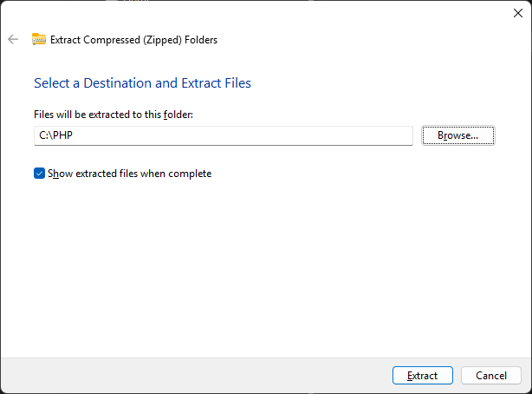Click the 'Select a Destination and Extract Files' heading
Screen dimensions: 532x394
(142, 83)
